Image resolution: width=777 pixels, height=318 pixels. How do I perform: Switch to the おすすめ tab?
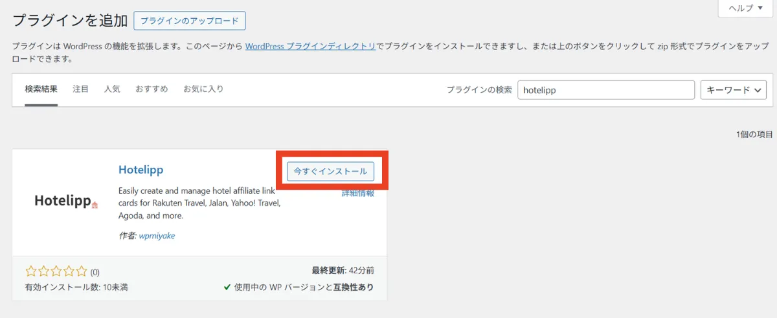click(x=152, y=89)
